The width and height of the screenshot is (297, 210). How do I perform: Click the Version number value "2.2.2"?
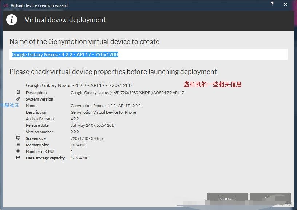click(75, 132)
